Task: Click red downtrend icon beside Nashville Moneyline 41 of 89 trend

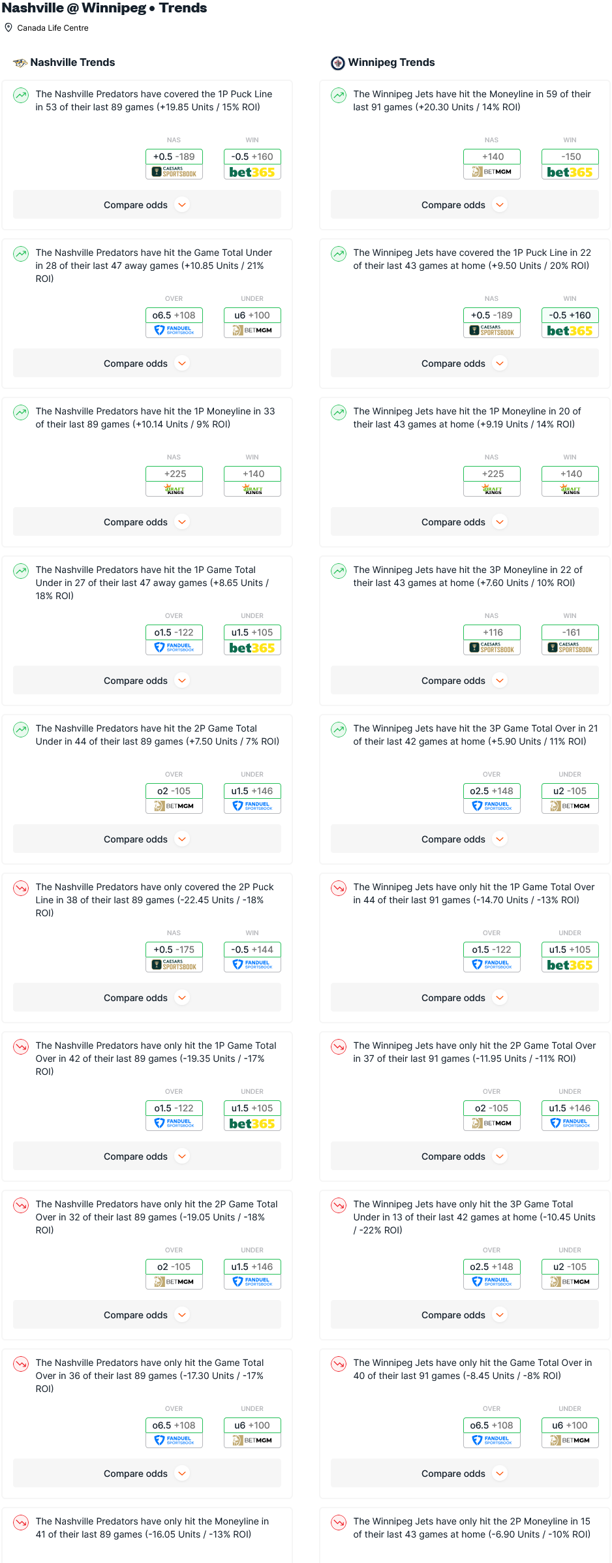Action: 21,1523
